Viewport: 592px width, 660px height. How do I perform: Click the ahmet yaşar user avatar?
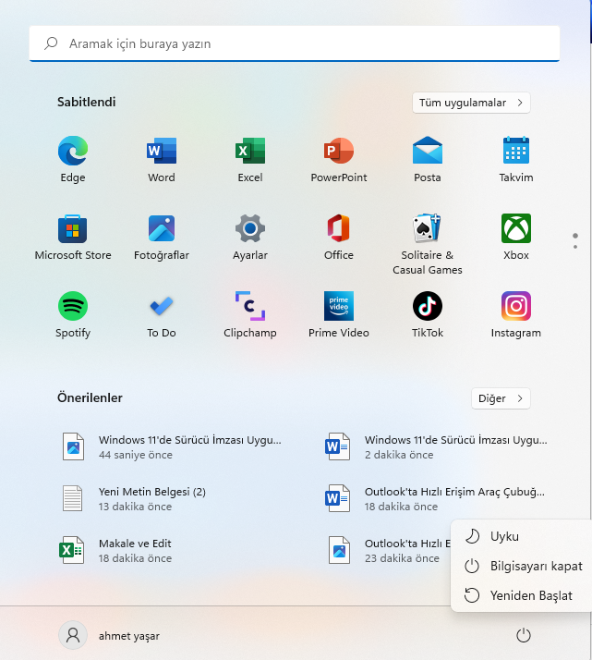73,635
